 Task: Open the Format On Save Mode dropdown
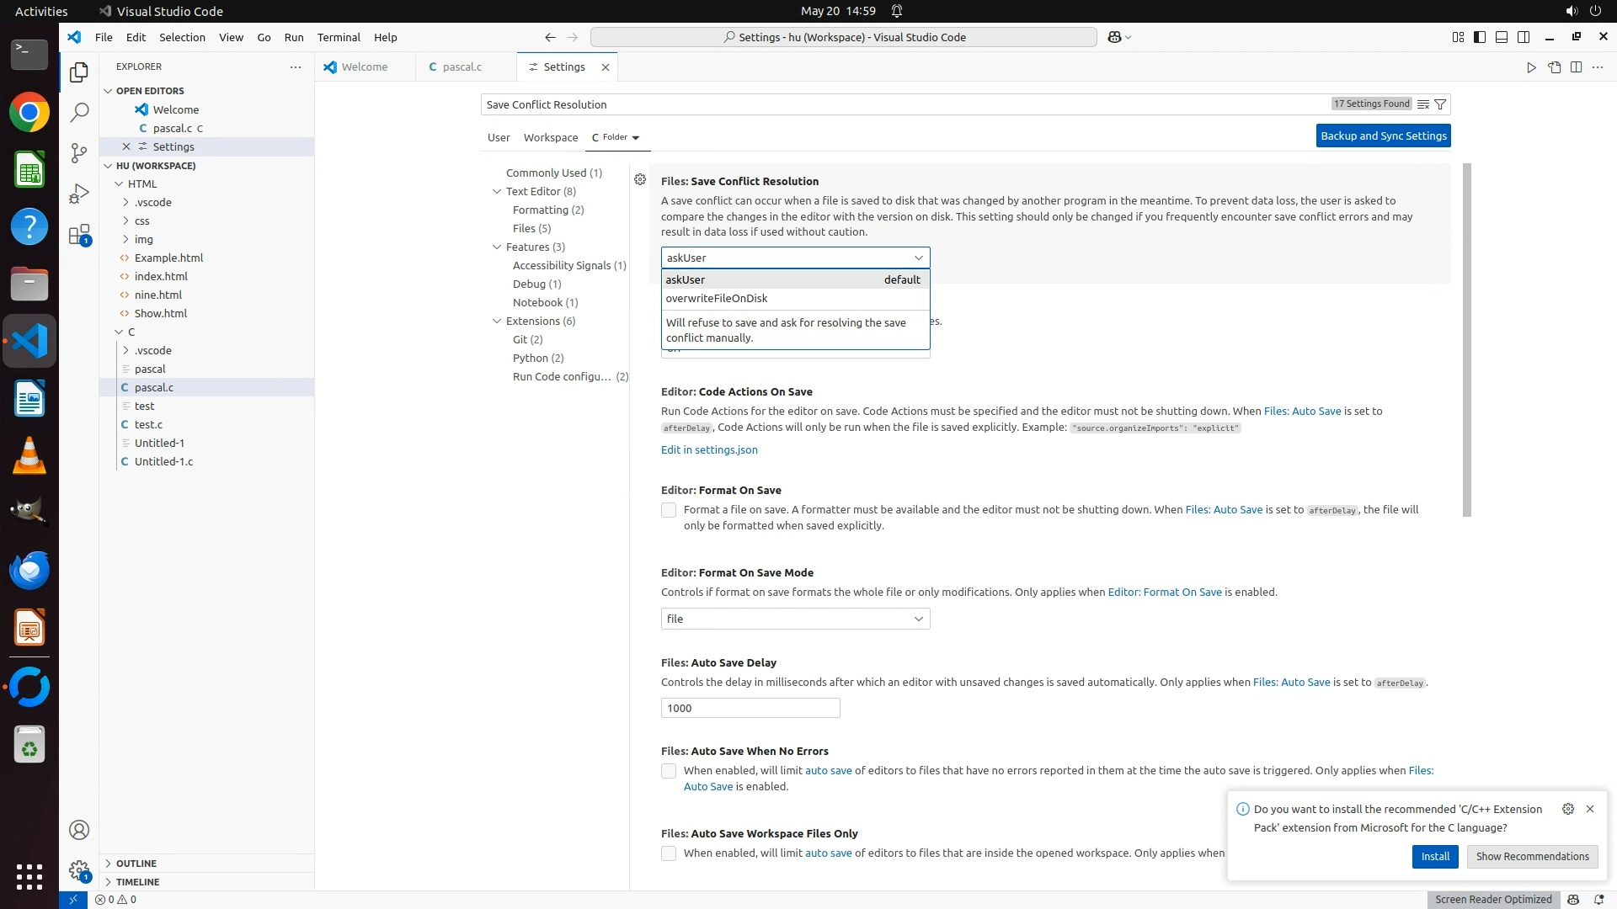795,619
